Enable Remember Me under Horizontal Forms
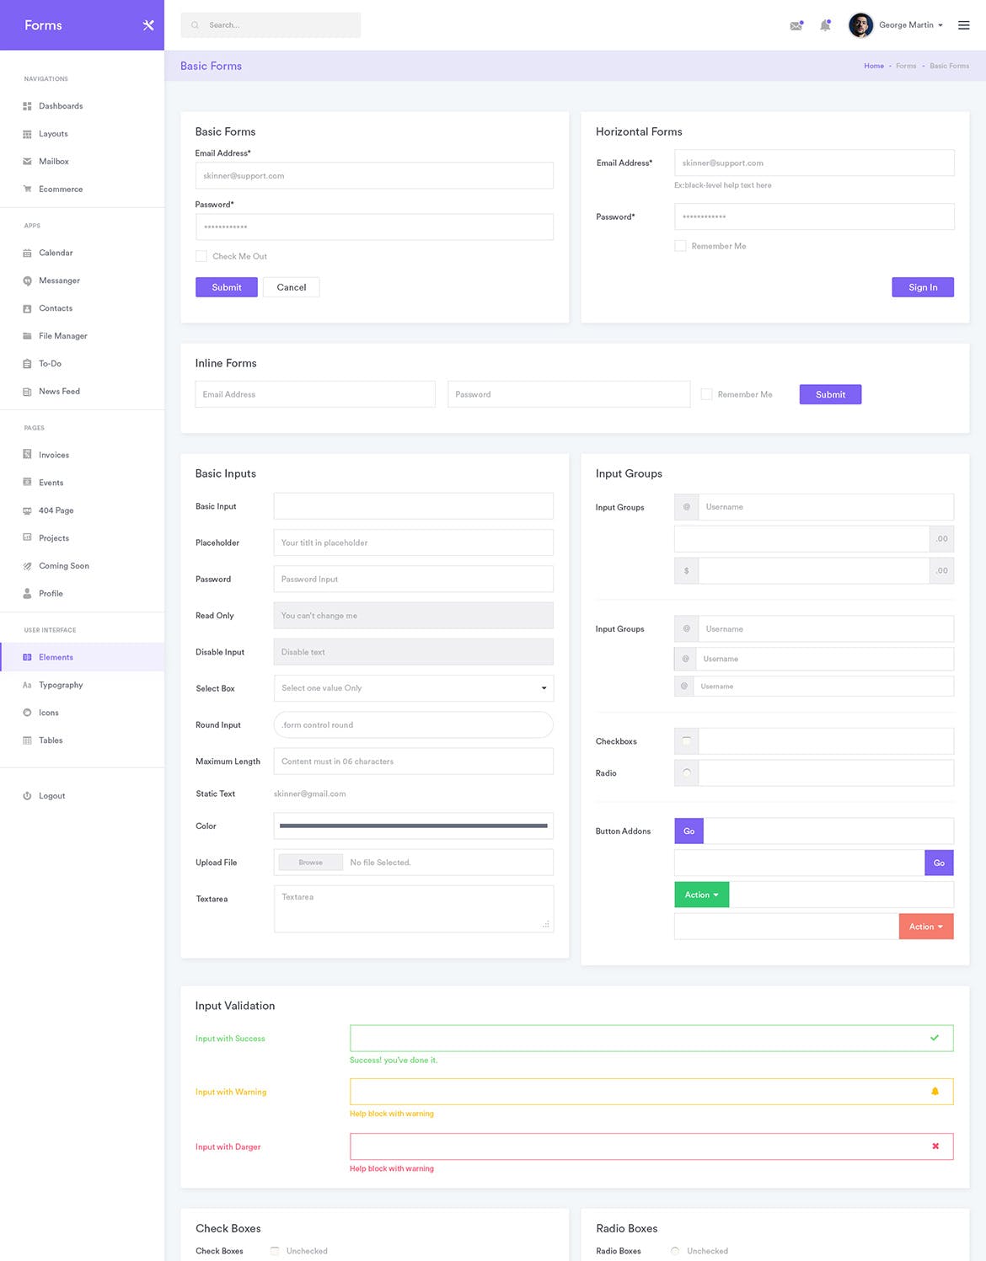 [680, 245]
